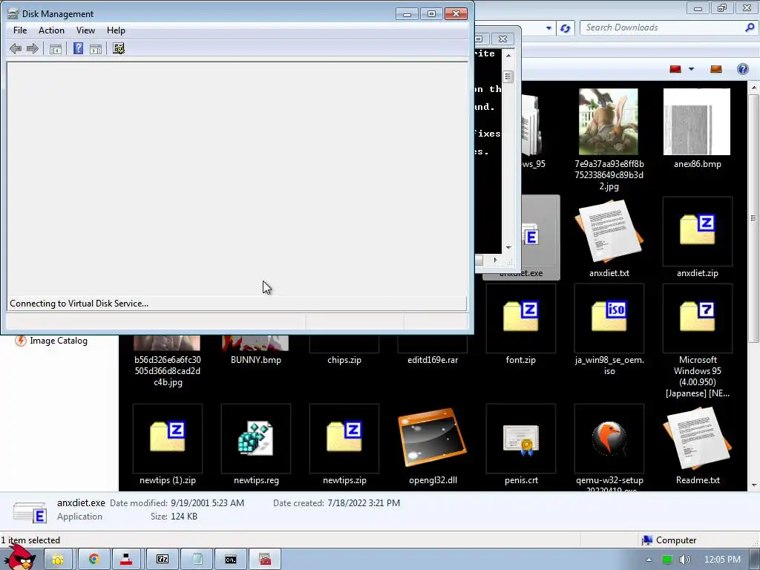Open the folder icon on the taskbar
Viewport: 760px width, 570px height.
point(58,560)
